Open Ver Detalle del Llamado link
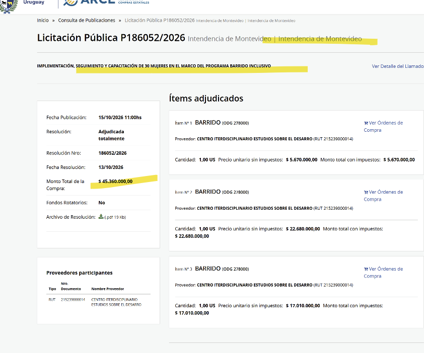Image resolution: width=424 pixels, height=353 pixels. pos(397,66)
